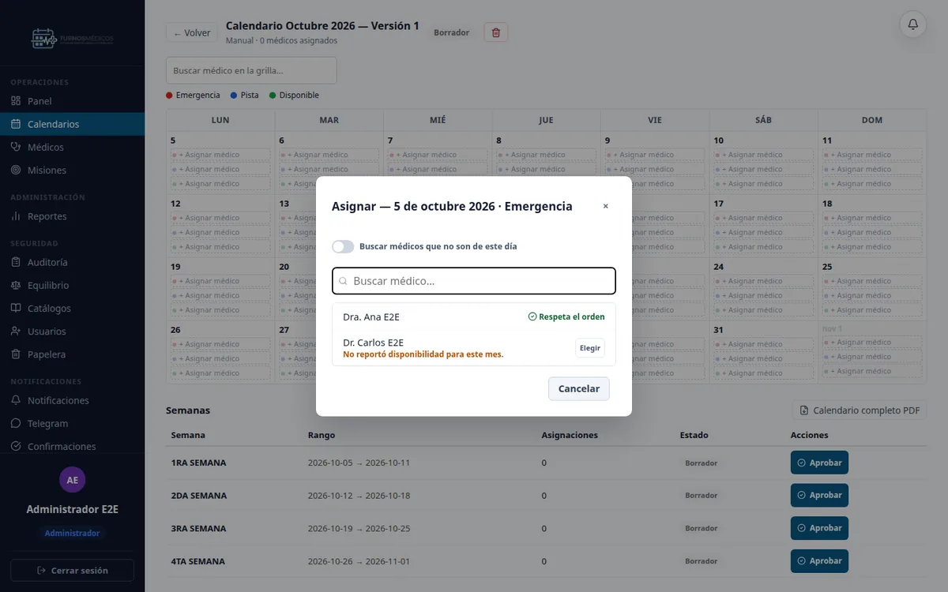Open notifications bell at top right
948x592 pixels.
pyautogui.click(x=913, y=24)
